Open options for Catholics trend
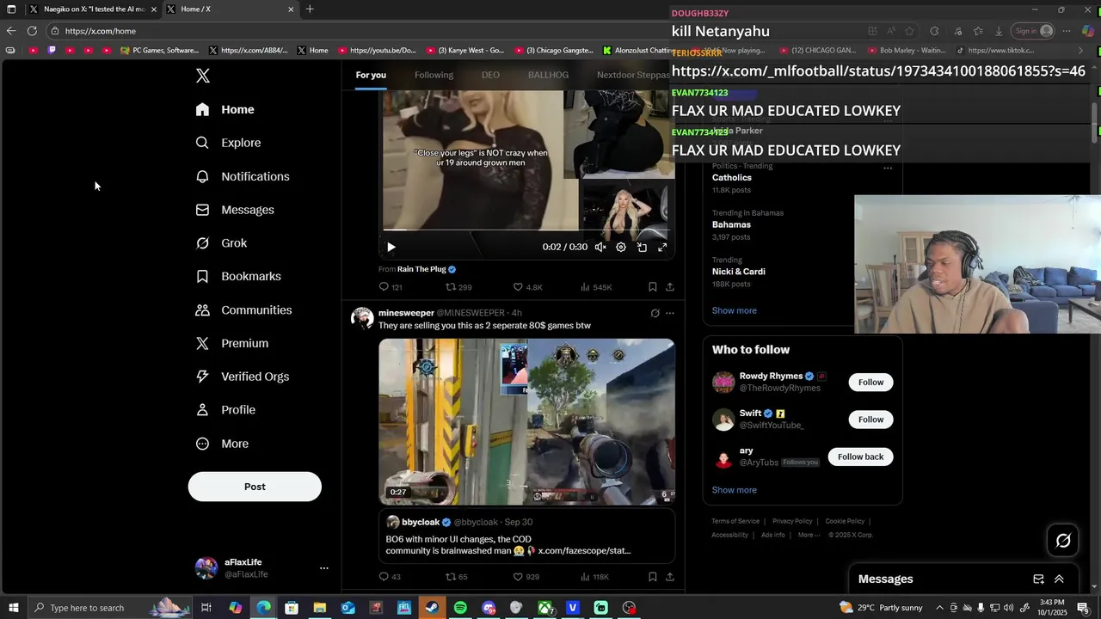 coord(888,168)
